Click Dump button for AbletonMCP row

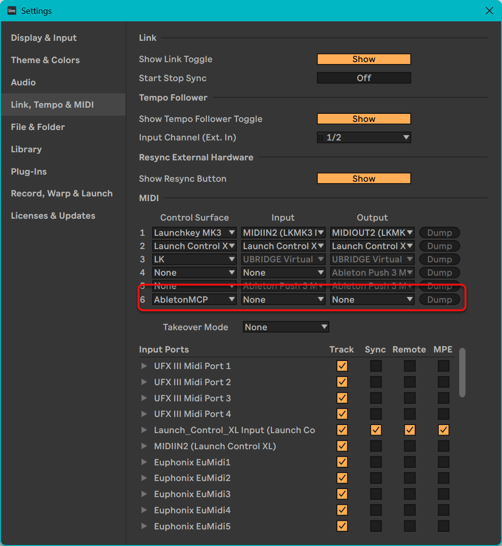click(439, 300)
